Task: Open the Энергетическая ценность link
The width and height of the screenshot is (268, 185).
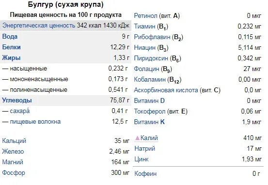Action: (39, 26)
